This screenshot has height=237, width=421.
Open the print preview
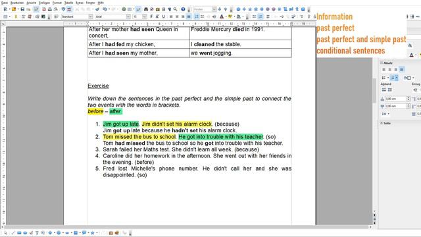pyautogui.click(x=55, y=9)
